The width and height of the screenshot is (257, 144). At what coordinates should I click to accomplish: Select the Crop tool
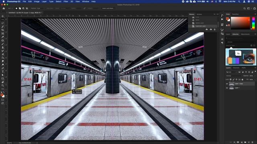tap(3, 30)
